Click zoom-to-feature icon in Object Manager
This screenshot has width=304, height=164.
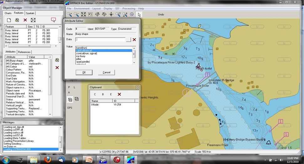tap(33, 20)
